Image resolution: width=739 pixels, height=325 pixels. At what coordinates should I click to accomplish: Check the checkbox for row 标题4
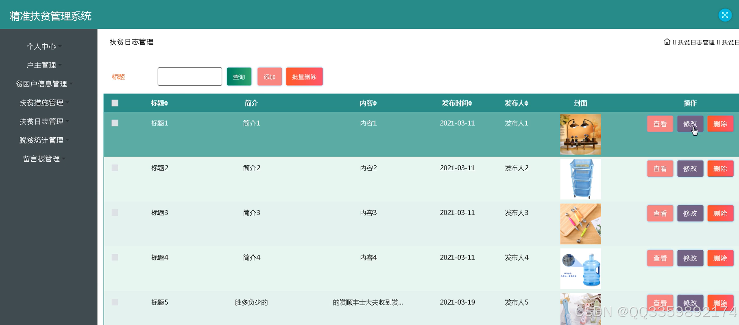[115, 257]
